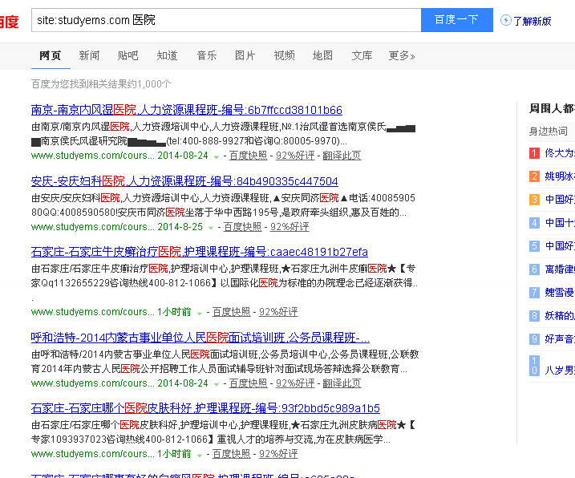575x478 pixels.
Task: Click 翻译此页 for the 南京 result
Action: (x=342, y=156)
